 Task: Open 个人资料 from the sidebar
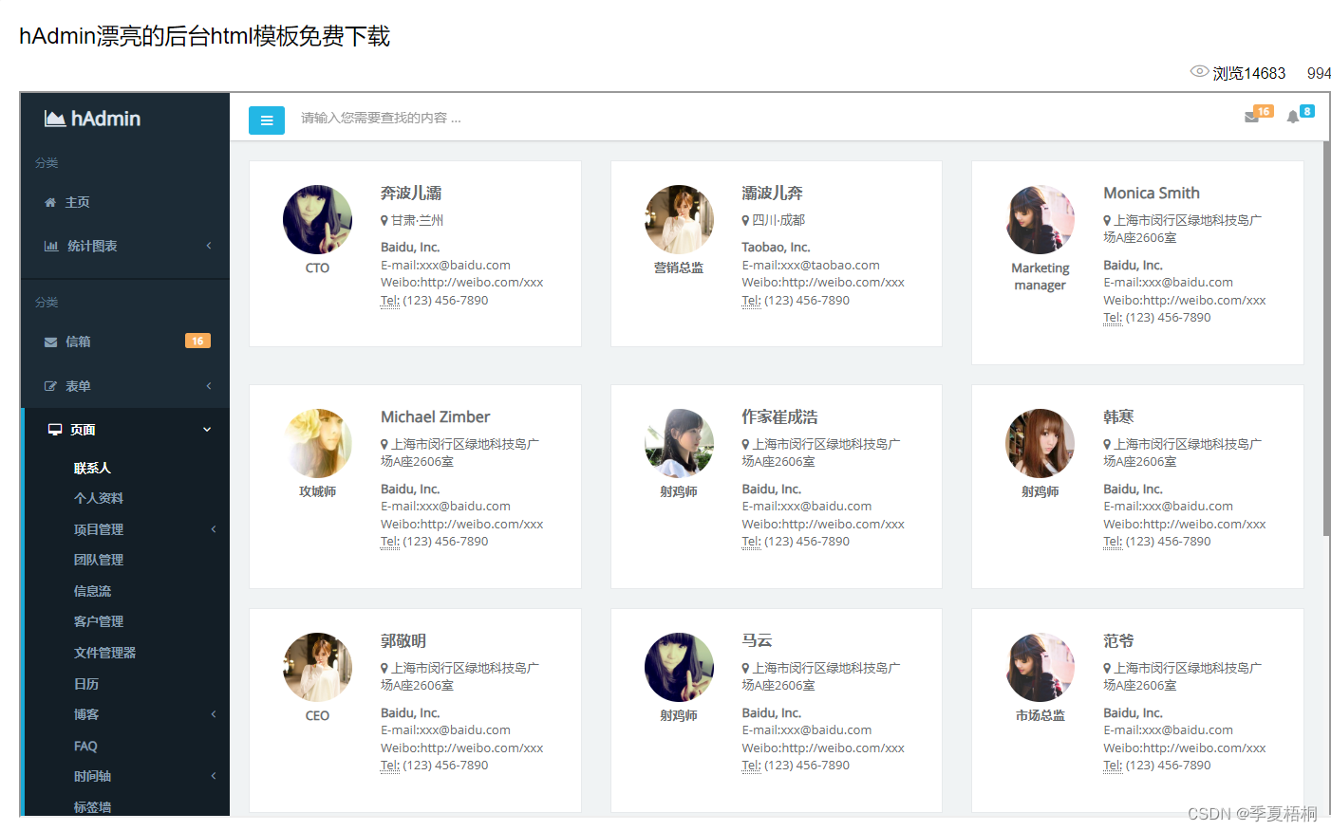pyautogui.click(x=97, y=497)
